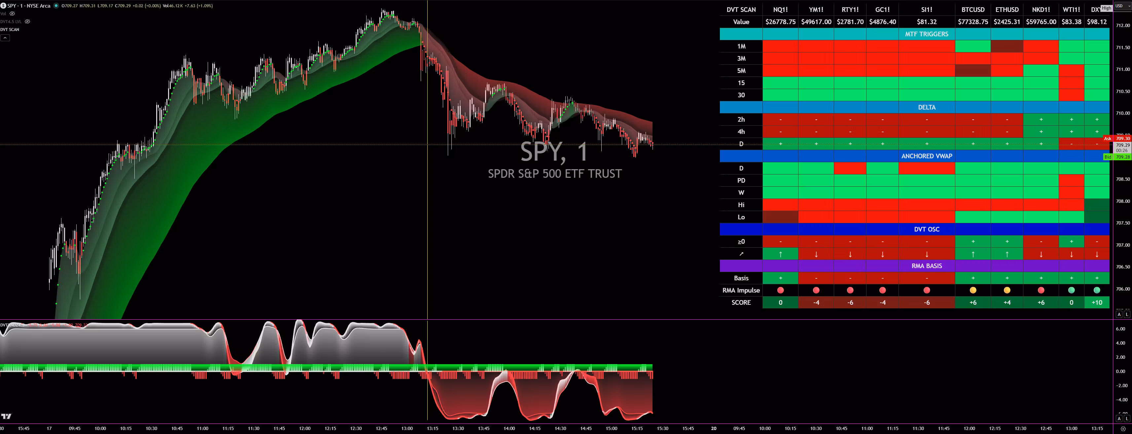Collapse the indicator legend with chevron
This screenshot has width=1132, height=434.
5,38
